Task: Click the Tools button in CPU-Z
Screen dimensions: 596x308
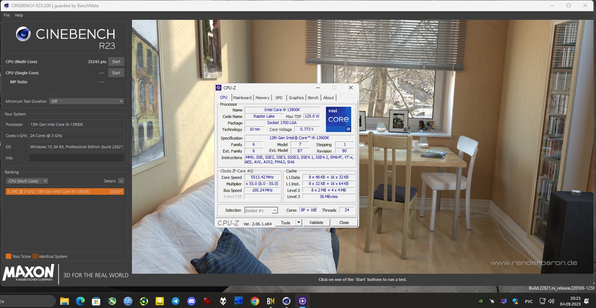Action: tap(286, 223)
